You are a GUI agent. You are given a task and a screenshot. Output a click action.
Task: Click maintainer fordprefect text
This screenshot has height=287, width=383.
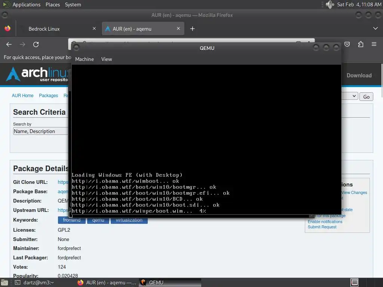(69, 249)
